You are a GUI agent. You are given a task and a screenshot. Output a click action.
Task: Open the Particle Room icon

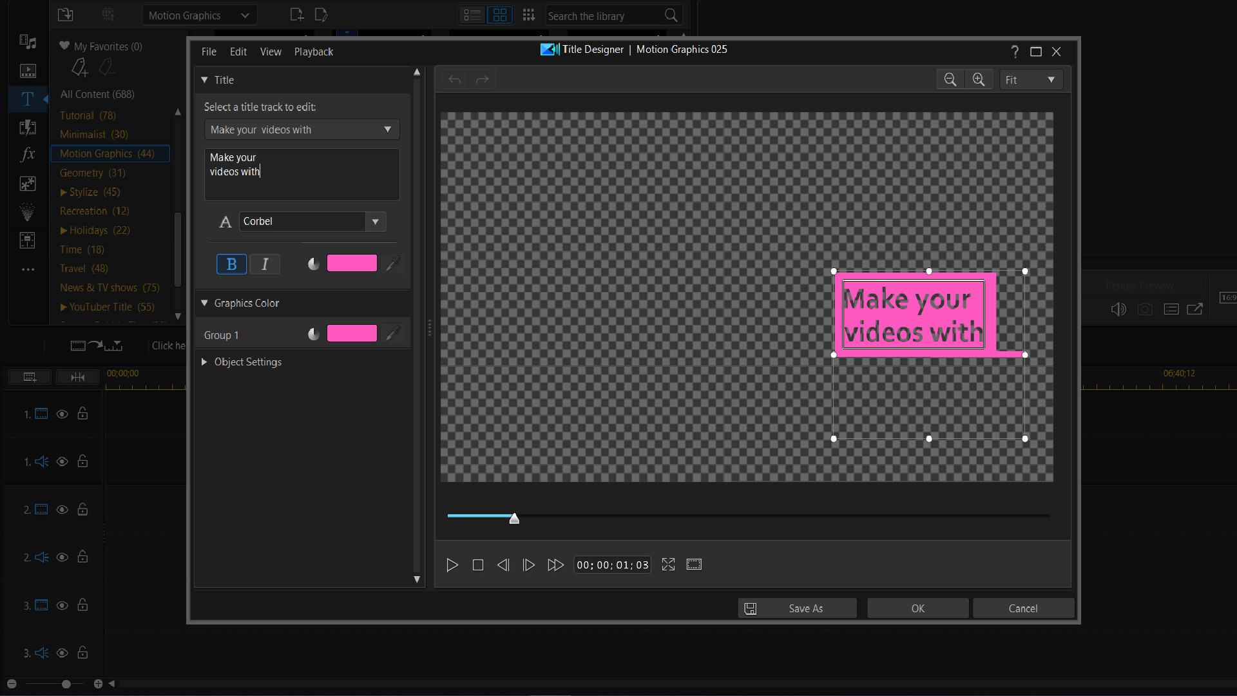[28, 212]
